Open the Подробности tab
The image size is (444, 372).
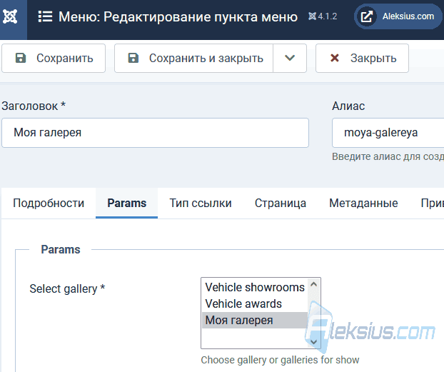49,203
